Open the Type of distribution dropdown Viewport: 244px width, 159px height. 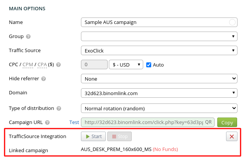[159, 108]
